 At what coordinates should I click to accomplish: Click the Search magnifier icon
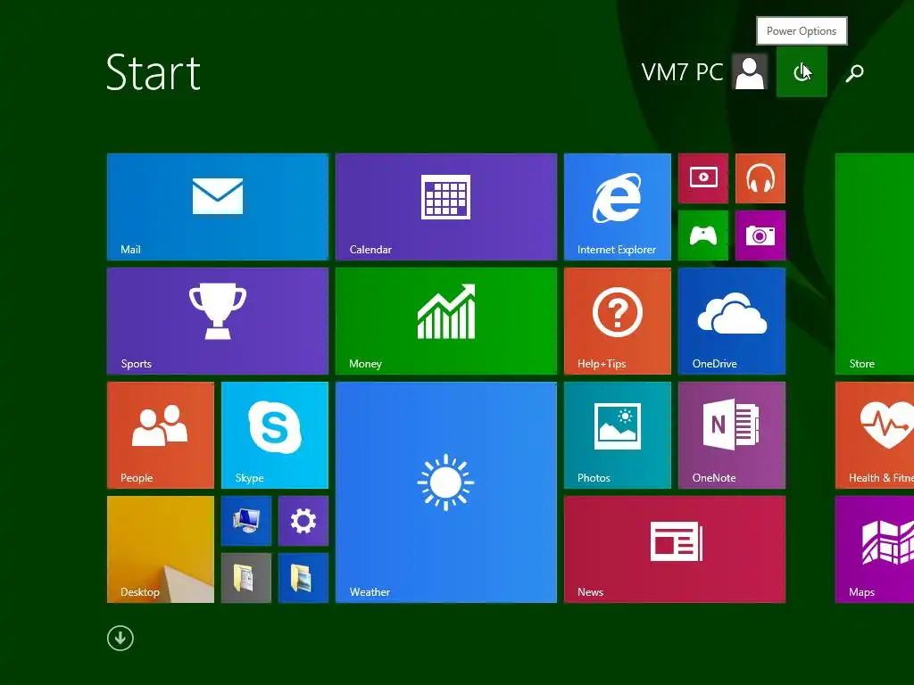click(854, 73)
